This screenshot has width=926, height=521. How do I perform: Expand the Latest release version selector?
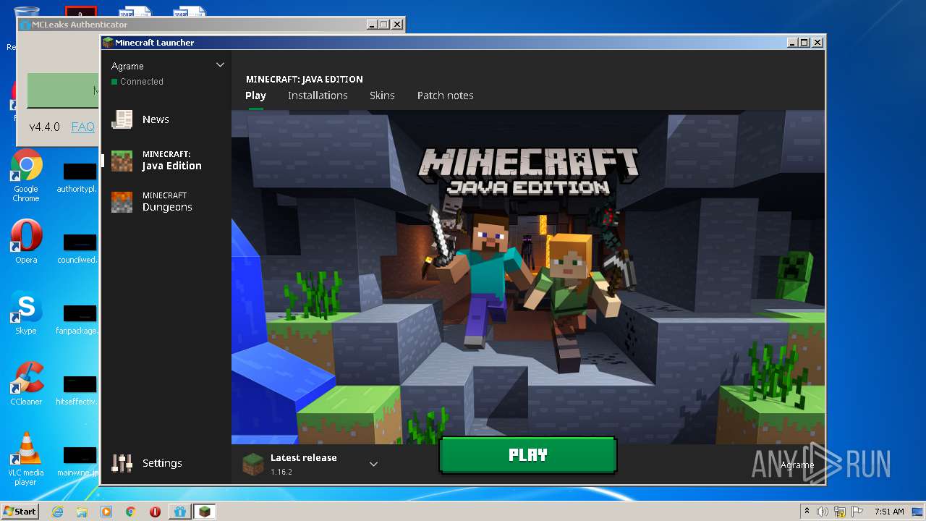tap(373, 464)
